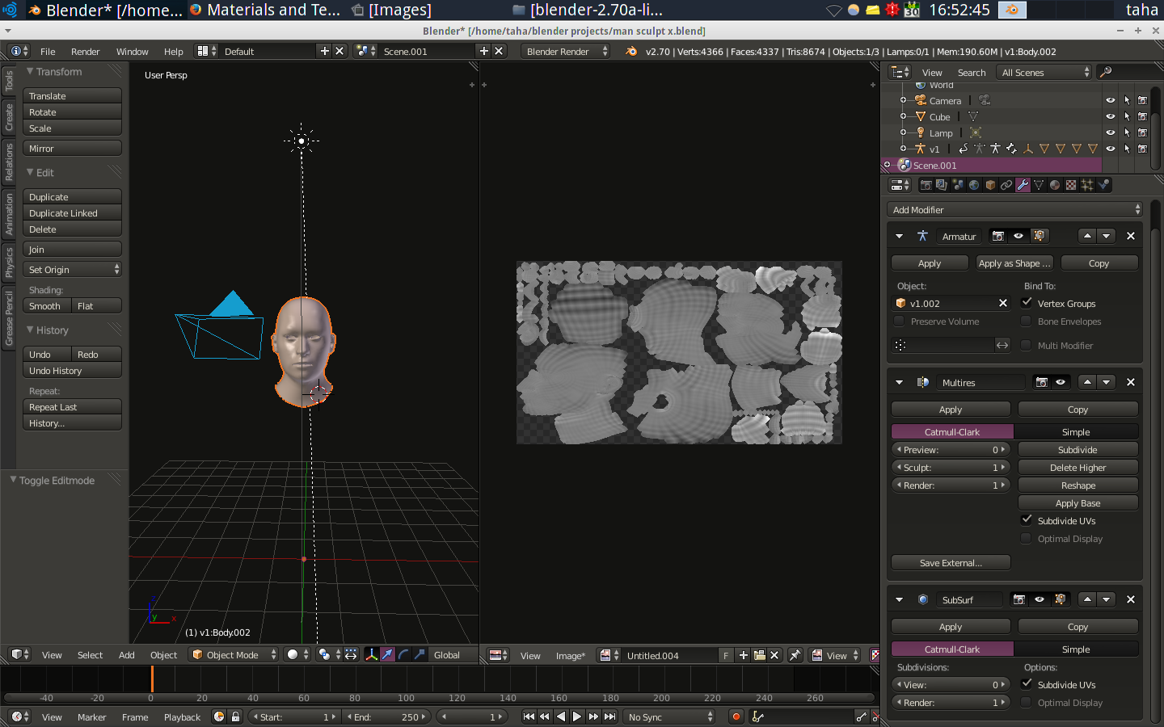
Task: Open the Constraints properties tab chain icon
Action: point(1006,185)
